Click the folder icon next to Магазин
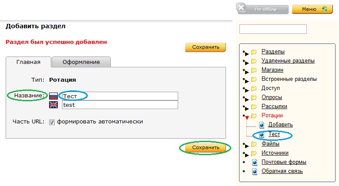The image size is (339, 186). [254, 70]
